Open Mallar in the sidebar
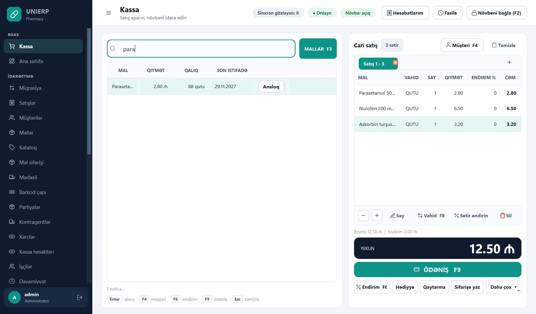This screenshot has width=536, height=314. pyautogui.click(x=43, y=133)
